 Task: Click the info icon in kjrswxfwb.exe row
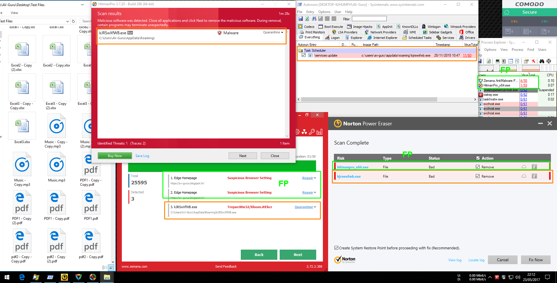534,176
